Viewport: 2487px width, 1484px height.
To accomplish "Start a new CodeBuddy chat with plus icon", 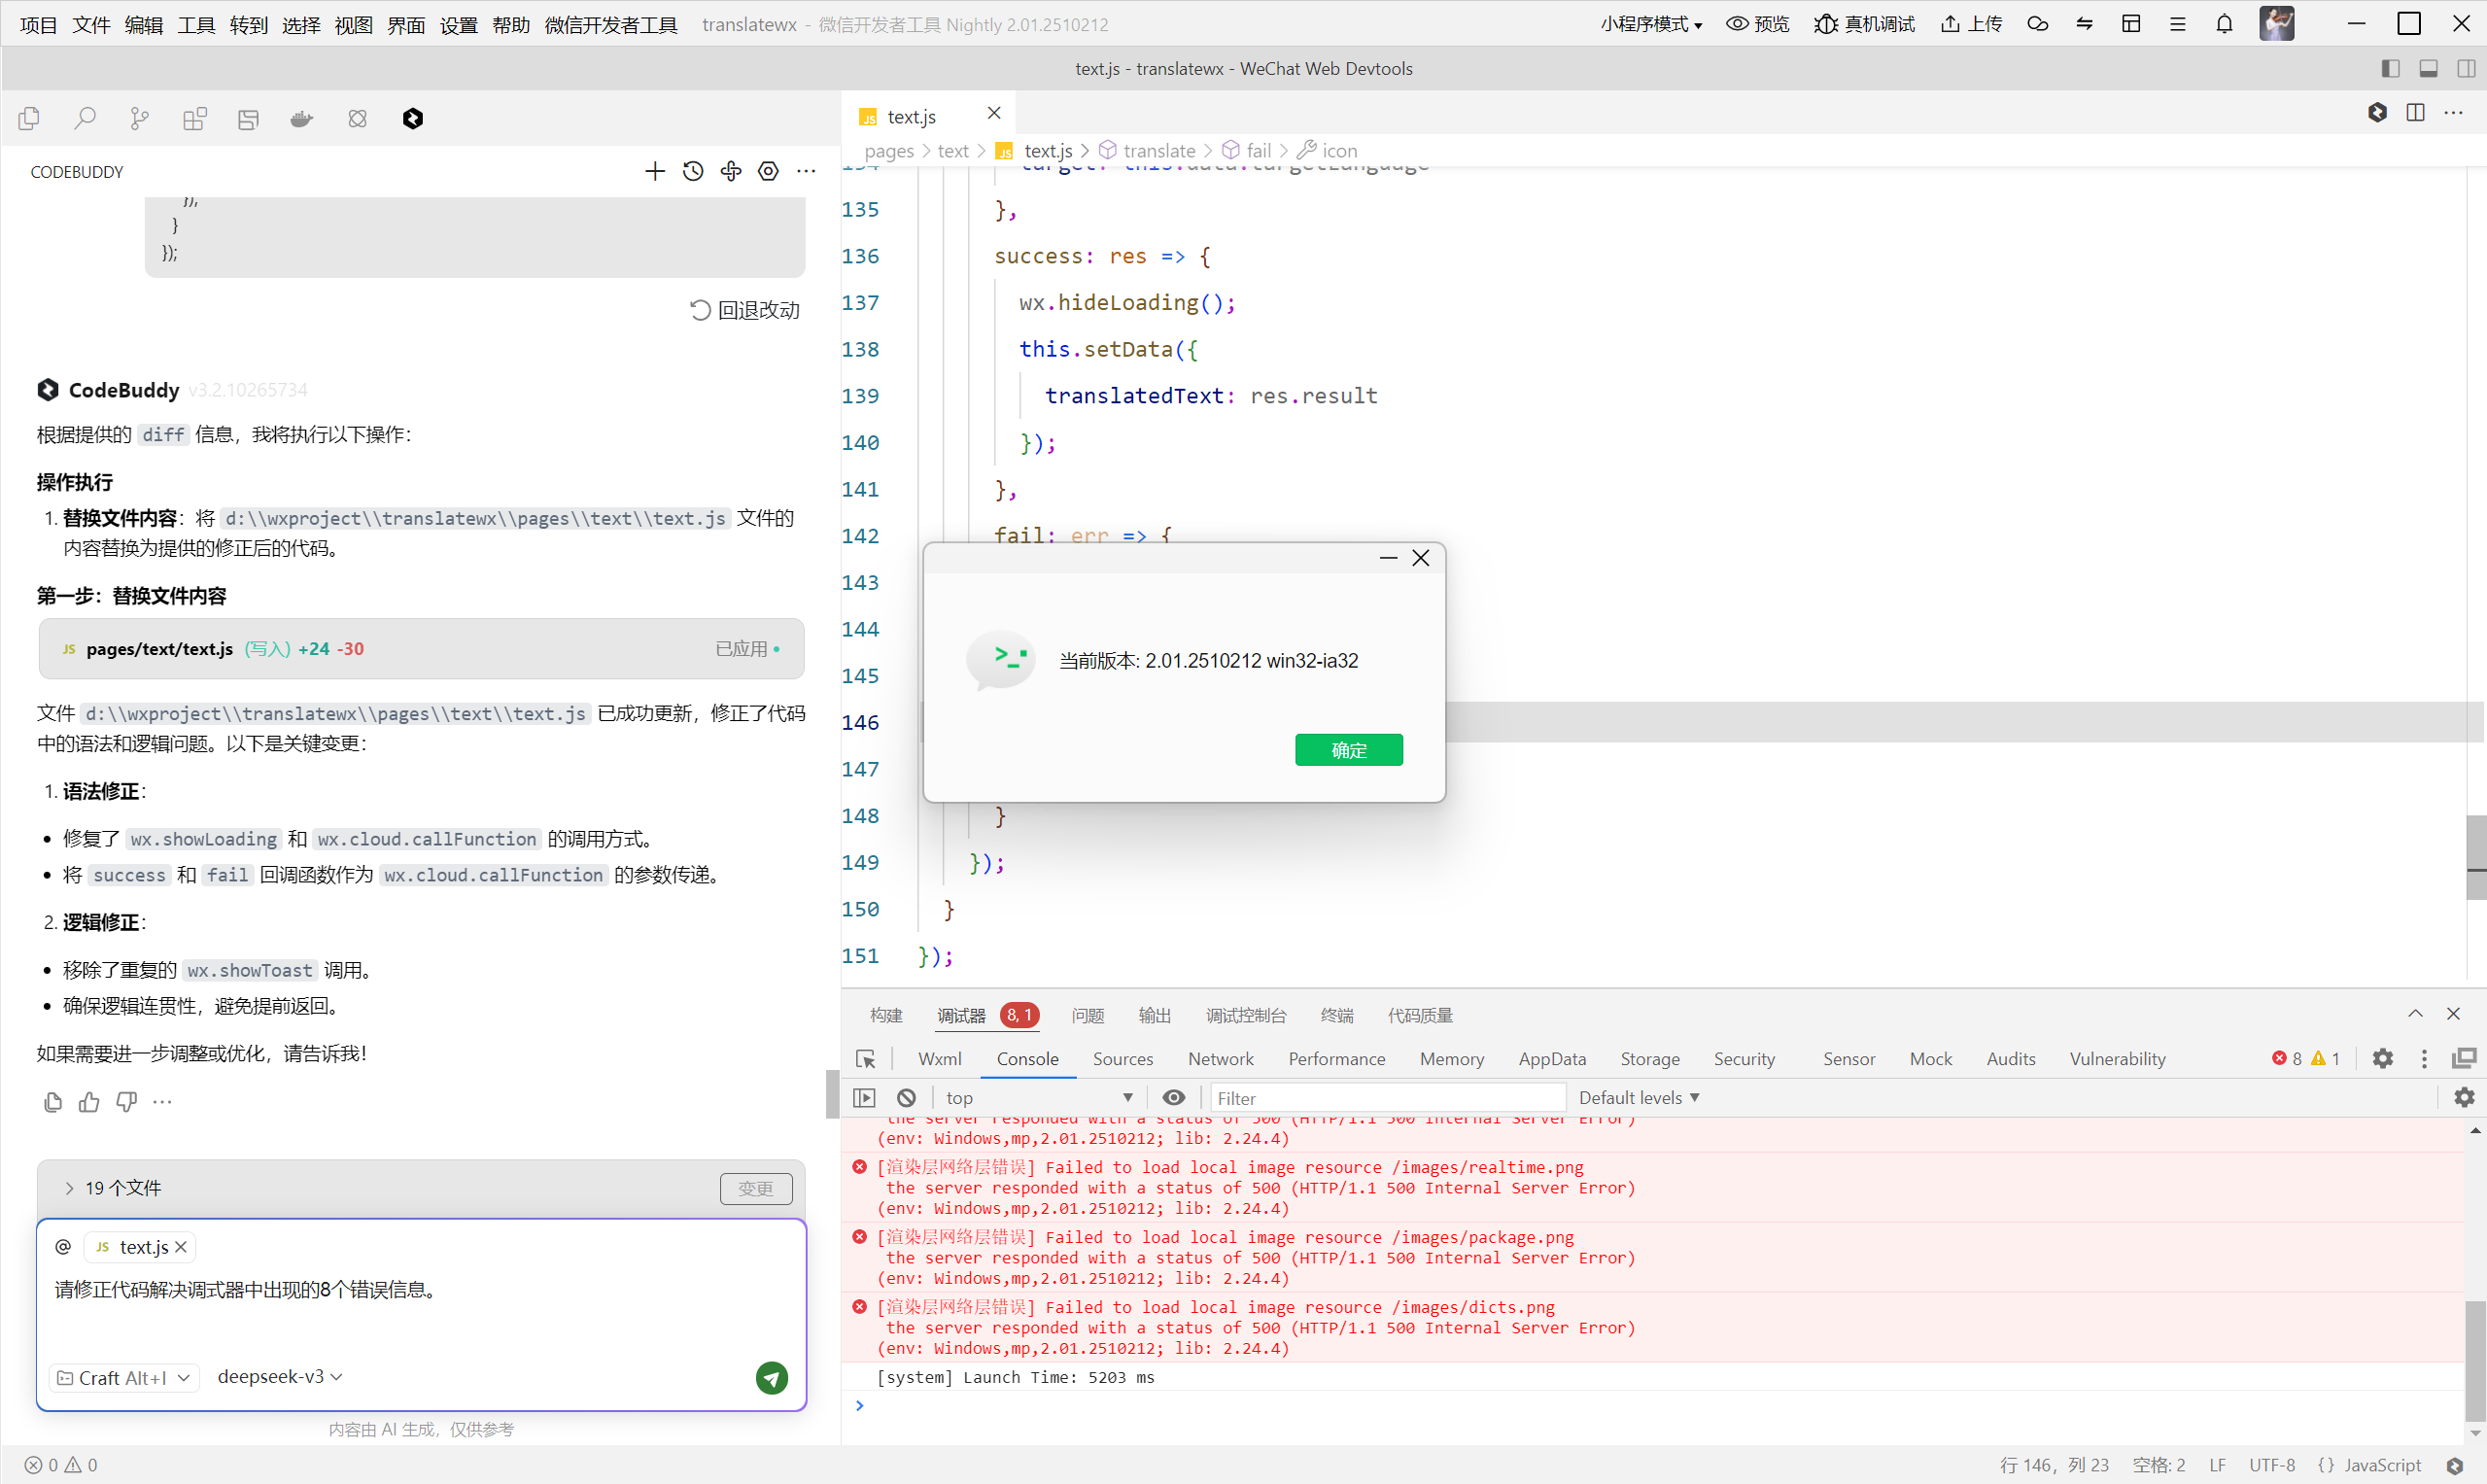I will pyautogui.click(x=654, y=172).
